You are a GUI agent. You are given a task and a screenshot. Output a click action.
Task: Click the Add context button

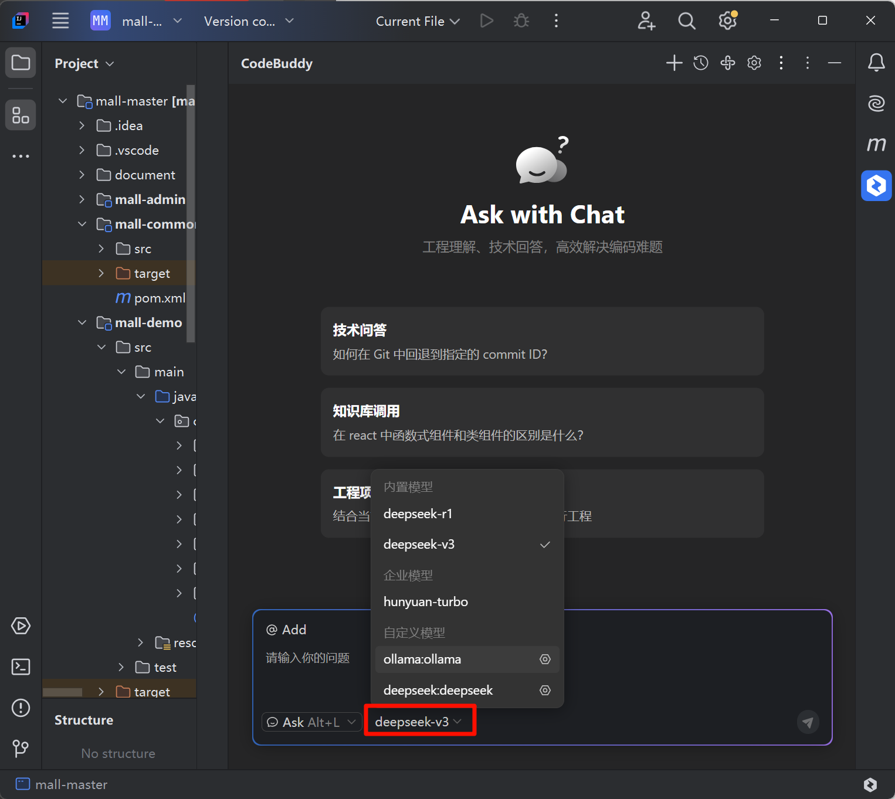(x=286, y=630)
